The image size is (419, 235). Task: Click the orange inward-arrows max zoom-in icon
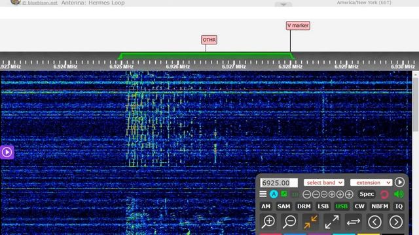click(x=310, y=222)
